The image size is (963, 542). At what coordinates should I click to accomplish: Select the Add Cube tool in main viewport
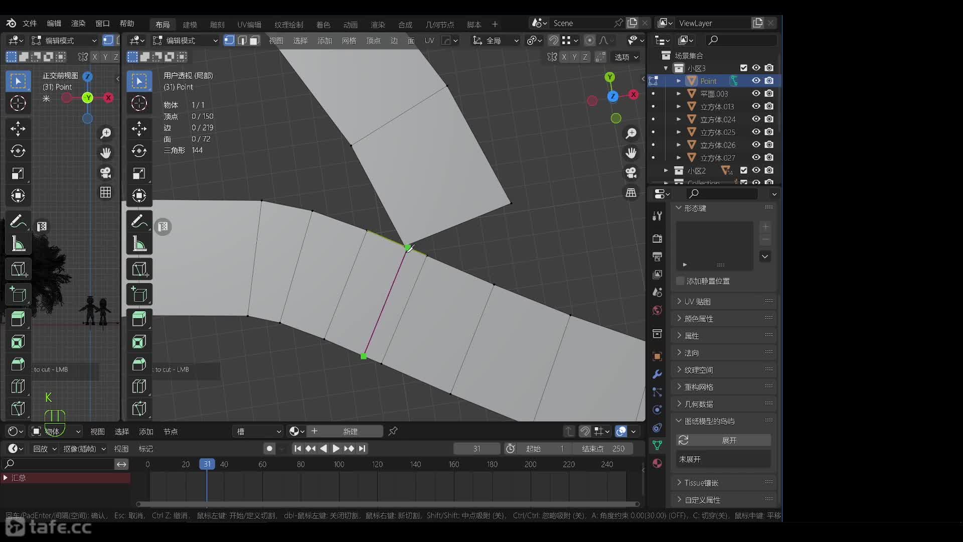(139, 295)
